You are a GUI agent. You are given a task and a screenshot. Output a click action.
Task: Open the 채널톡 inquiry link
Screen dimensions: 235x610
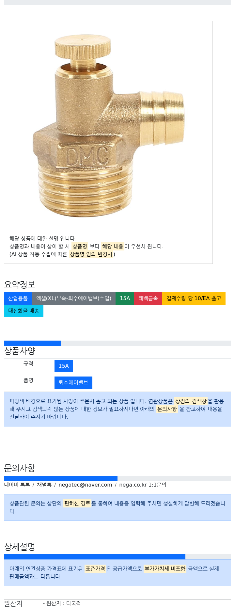(44, 485)
